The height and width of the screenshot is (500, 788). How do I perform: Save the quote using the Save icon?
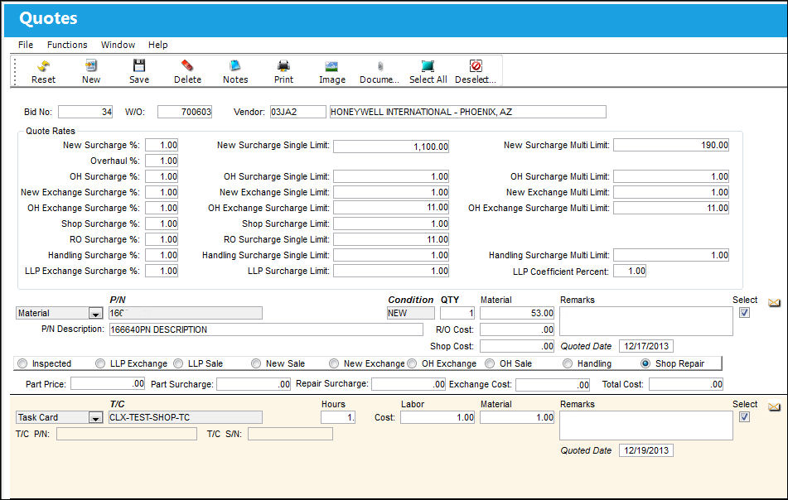pyautogui.click(x=139, y=65)
